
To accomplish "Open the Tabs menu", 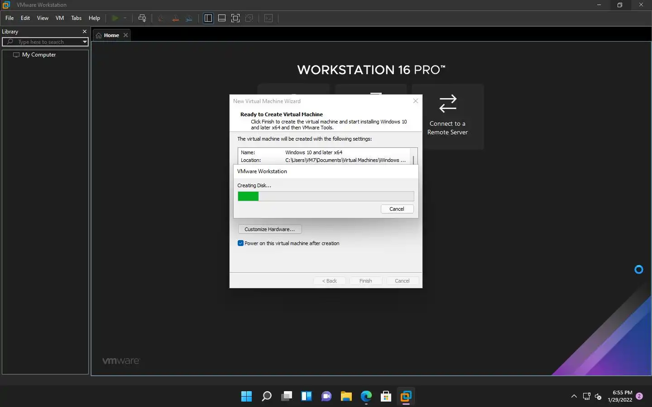I will click(x=76, y=18).
